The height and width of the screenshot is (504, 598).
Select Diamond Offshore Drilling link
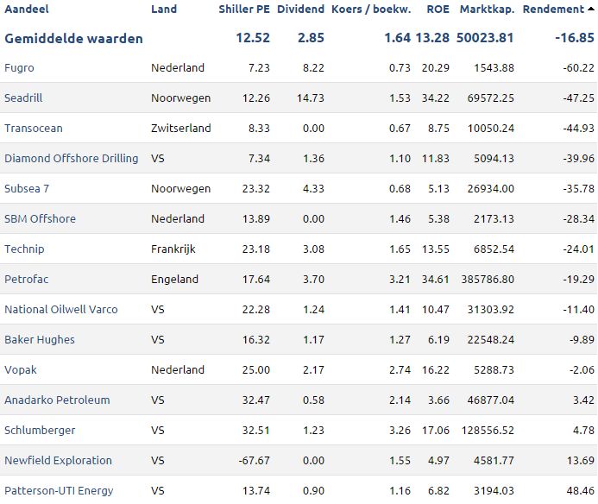click(x=72, y=158)
